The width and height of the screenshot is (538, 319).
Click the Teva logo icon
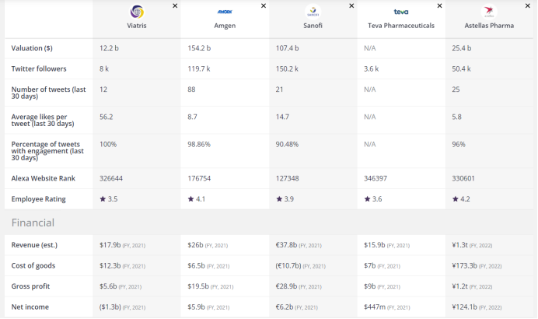(x=401, y=12)
